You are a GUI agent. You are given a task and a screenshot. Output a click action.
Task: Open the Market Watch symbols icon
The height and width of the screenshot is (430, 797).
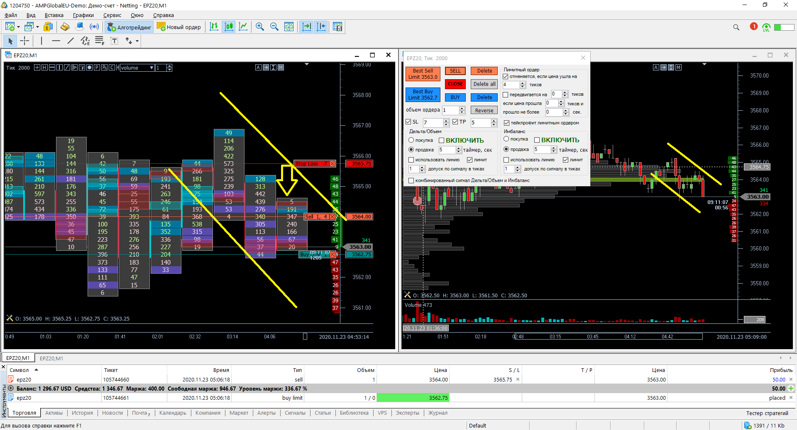pyautogui.click(x=48, y=27)
